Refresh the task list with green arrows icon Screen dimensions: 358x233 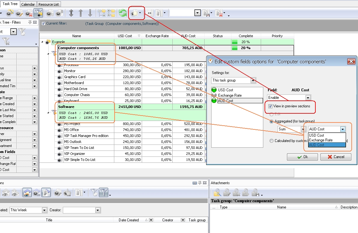click(x=123, y=13)
